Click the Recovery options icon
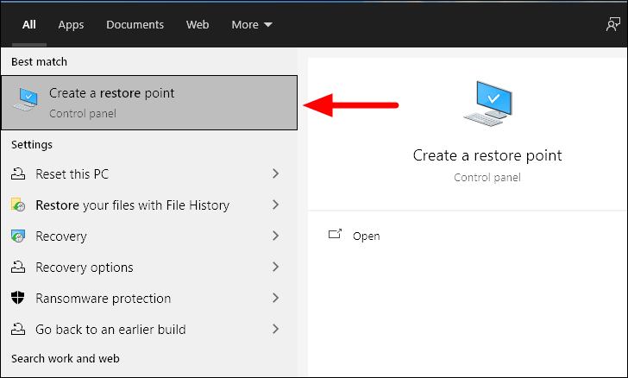Viewport: 628px width, 378px height. click(x=18, y=267)
